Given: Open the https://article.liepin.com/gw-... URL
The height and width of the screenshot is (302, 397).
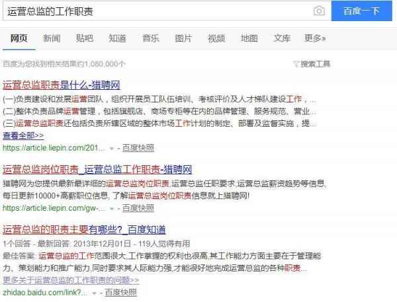Looking at the screenshot, I should coord(54,208).
